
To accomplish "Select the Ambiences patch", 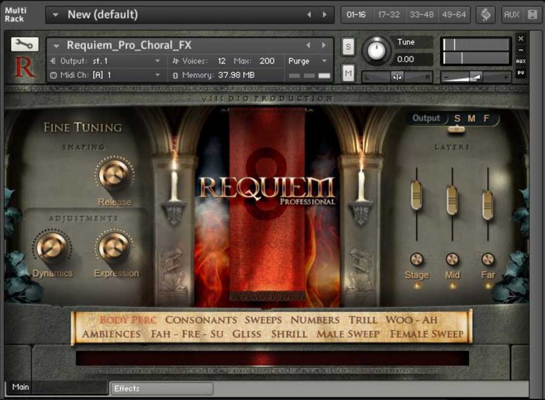I will click(x=111, y=334).
